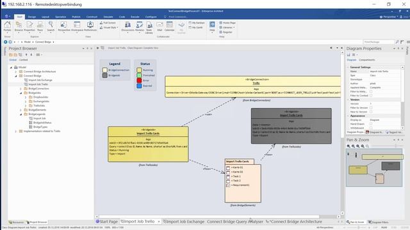Check the Task 1 checklist box
Image resolution: width=410 pixels, height=230 pixels.
[x=228, y=176]
